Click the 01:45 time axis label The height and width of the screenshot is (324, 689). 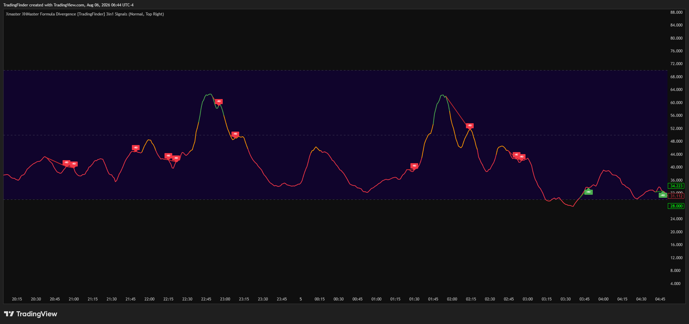pyautogui.click(x=433, y=299)
